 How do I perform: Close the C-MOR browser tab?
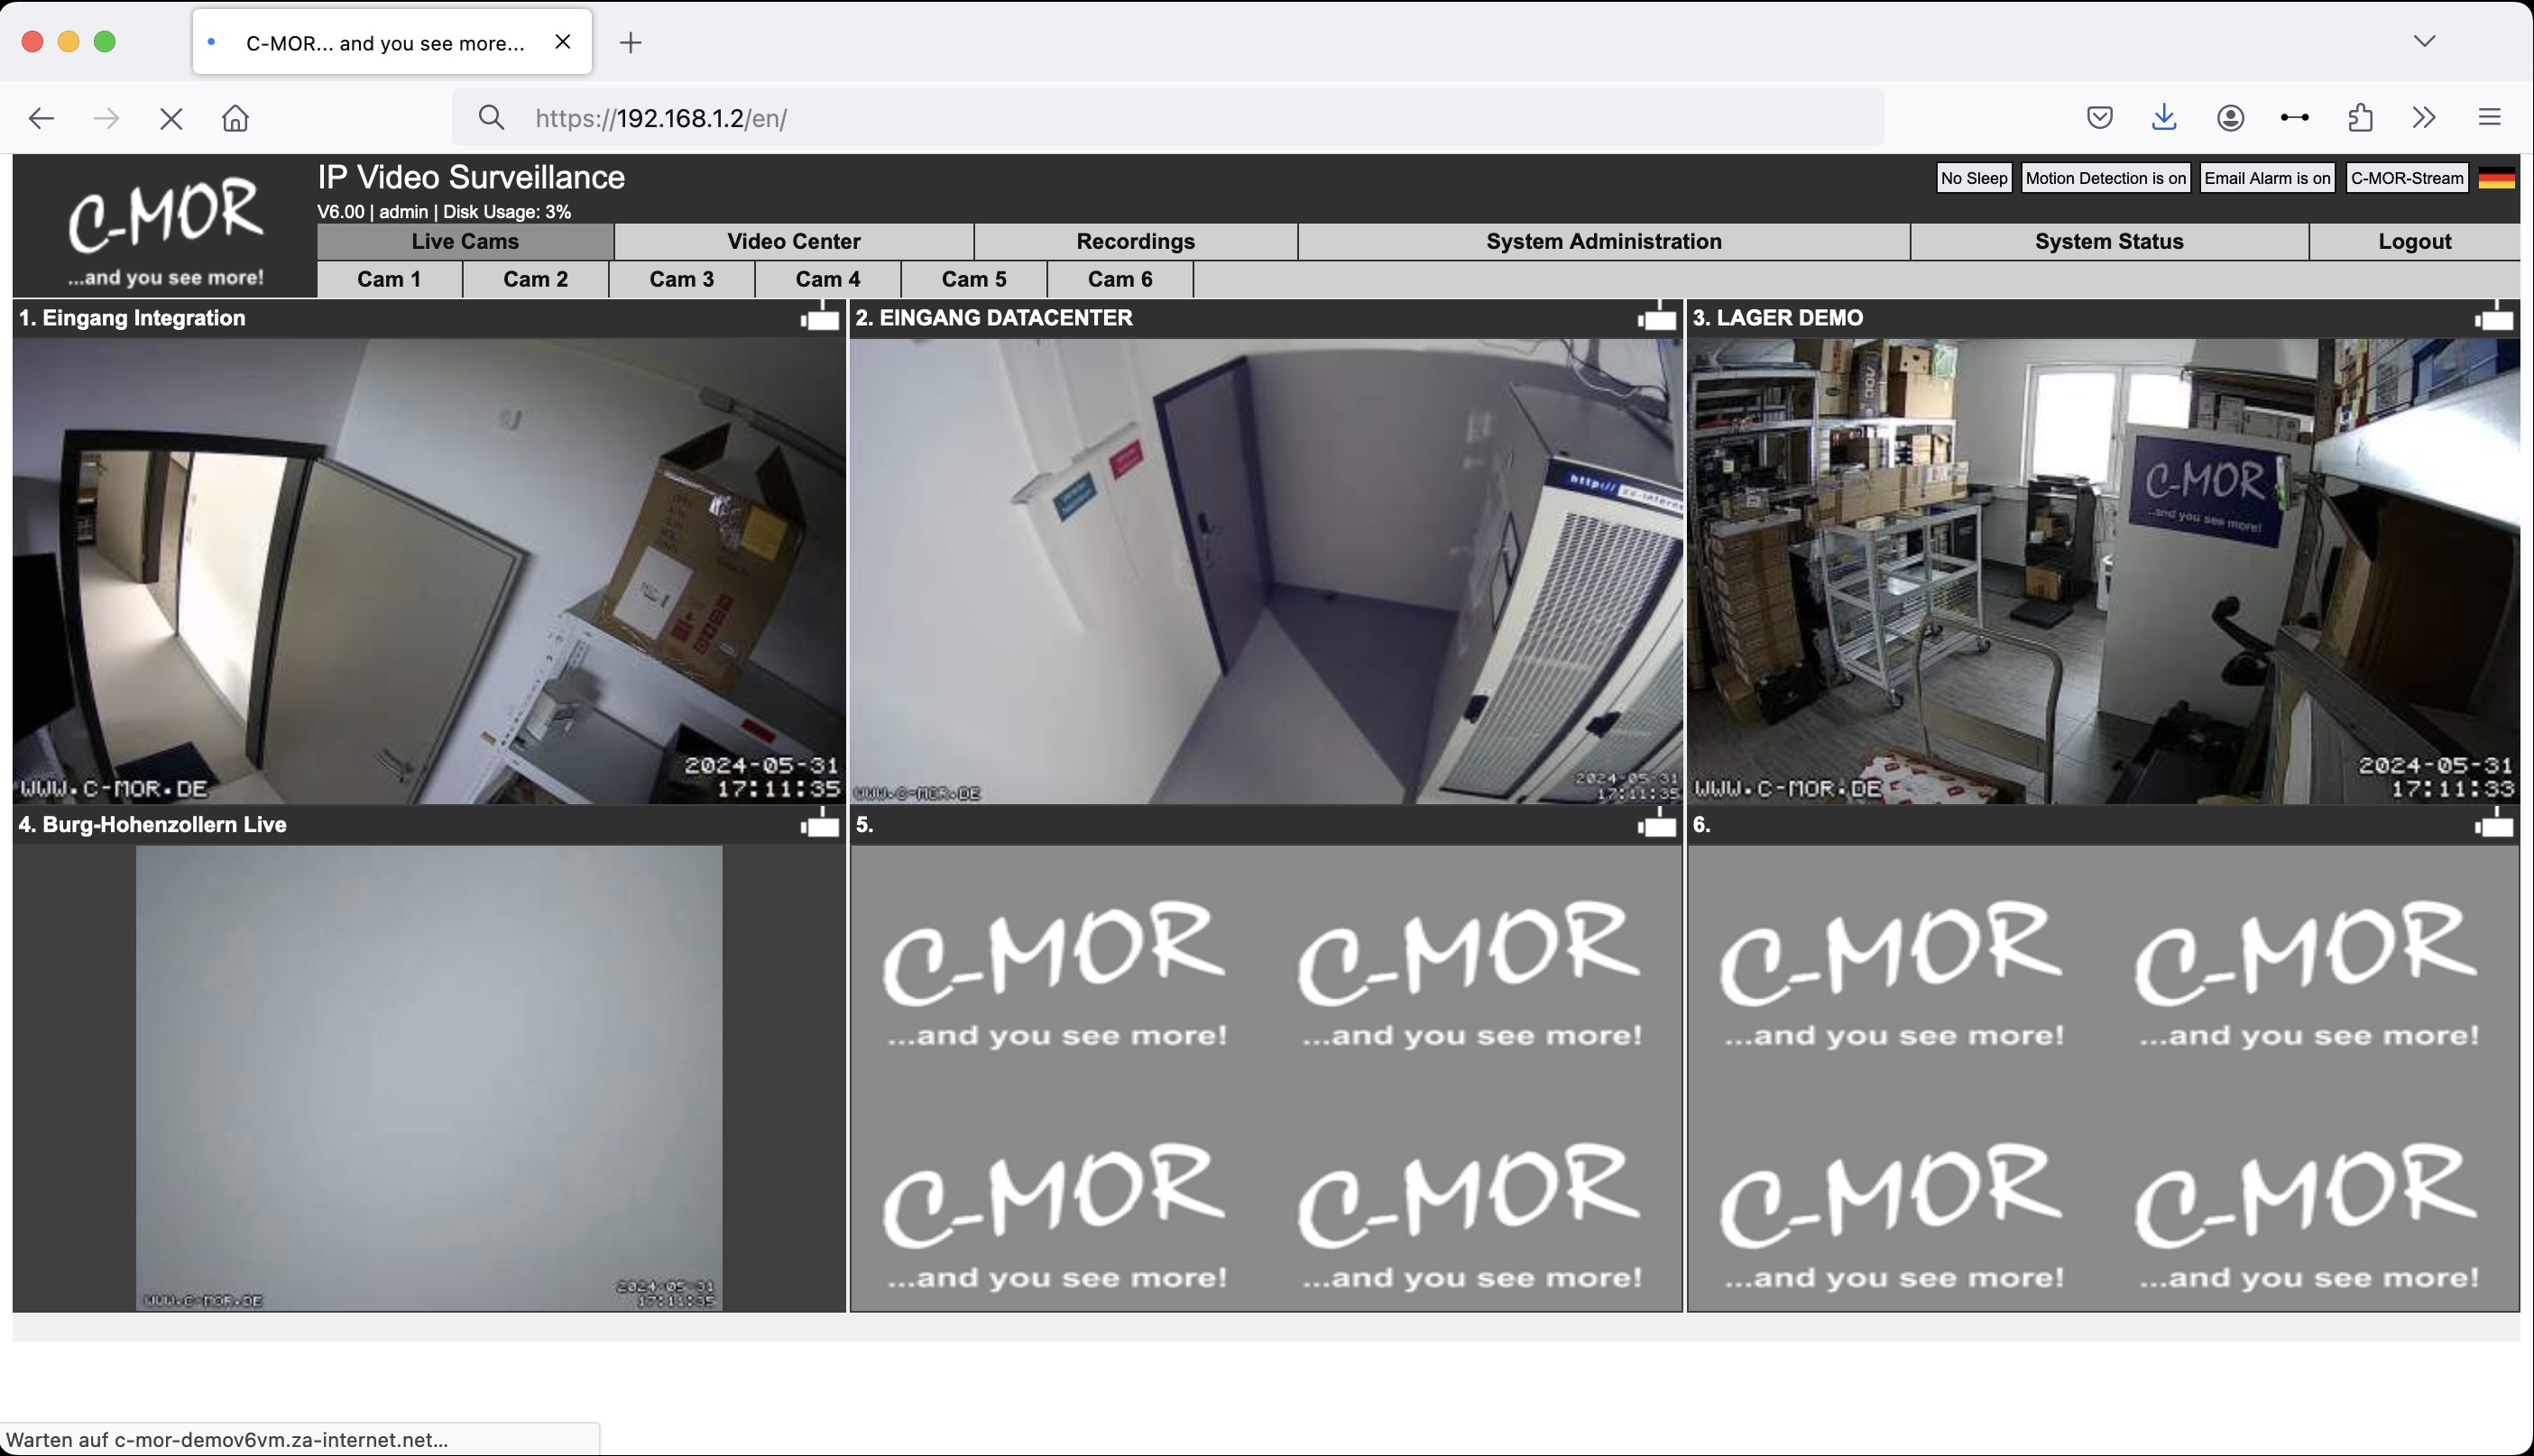[x=563, y=42]
